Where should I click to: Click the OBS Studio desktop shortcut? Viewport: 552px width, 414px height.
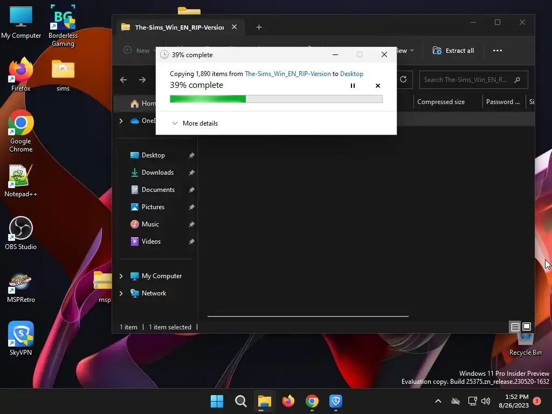click(21, 233)
